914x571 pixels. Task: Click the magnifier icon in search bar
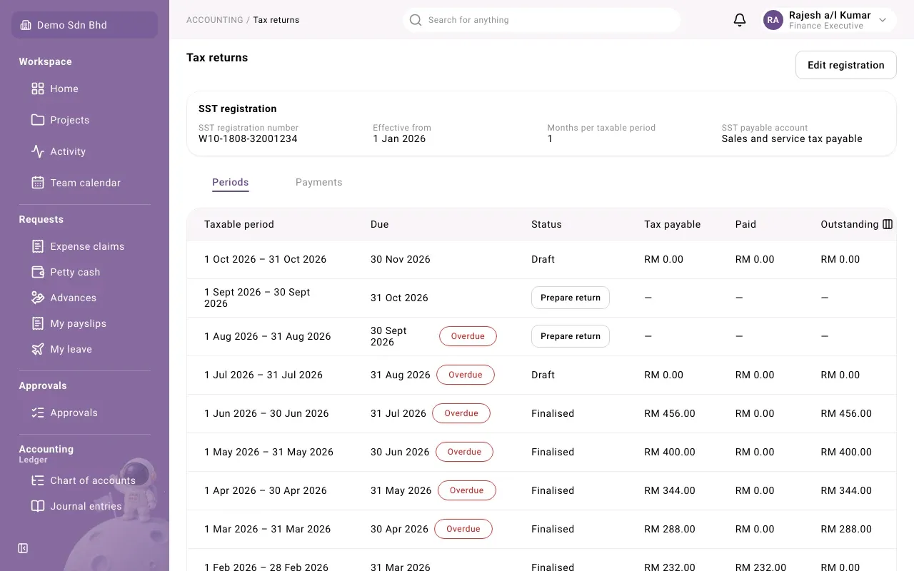(416, 20)
